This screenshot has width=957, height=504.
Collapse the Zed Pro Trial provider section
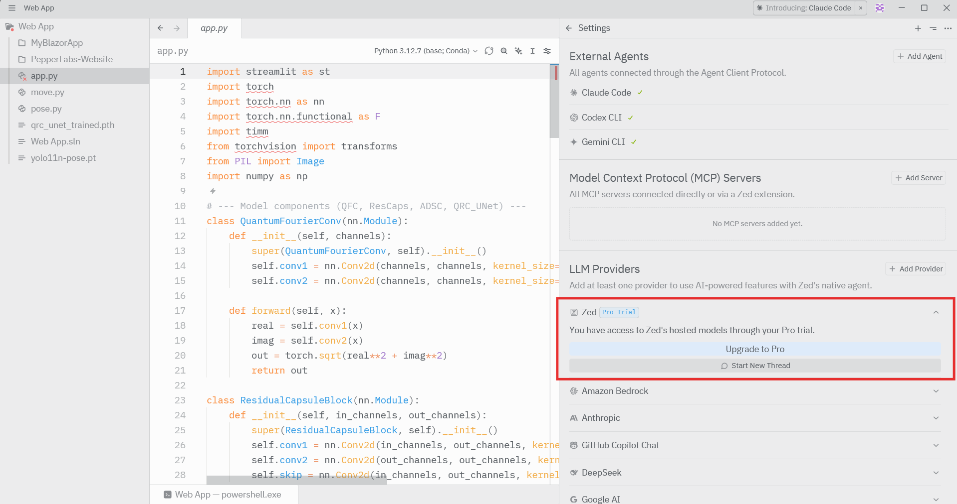(x=935, y=312)
